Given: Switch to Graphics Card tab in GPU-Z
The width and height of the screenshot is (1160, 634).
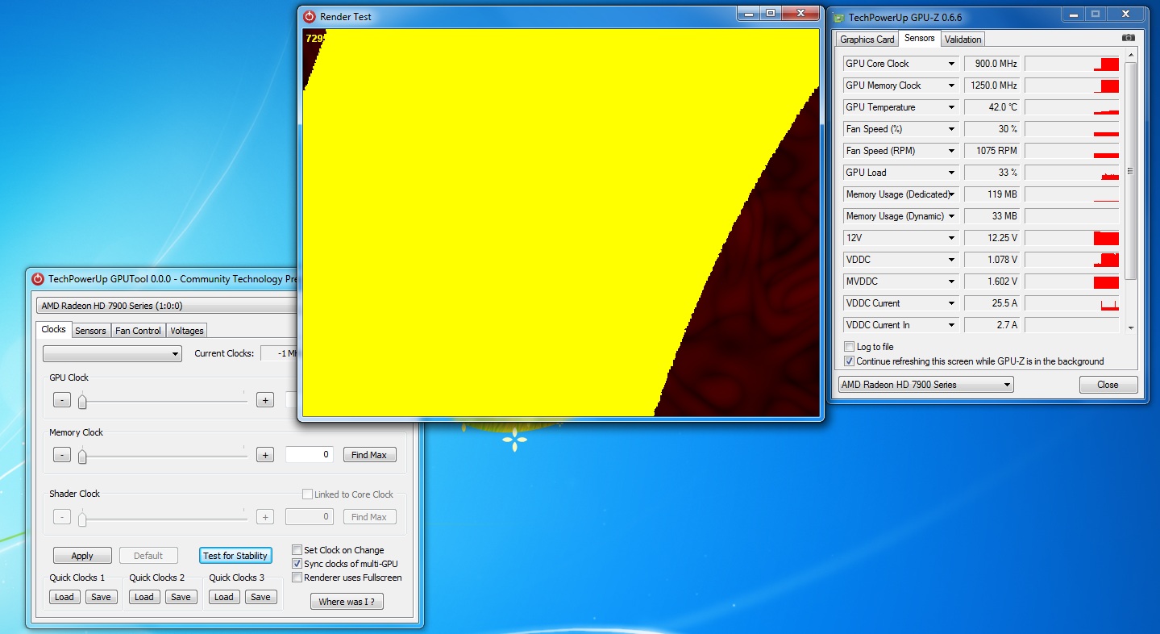Looking at the screenshot, I should tap(867, 40).
